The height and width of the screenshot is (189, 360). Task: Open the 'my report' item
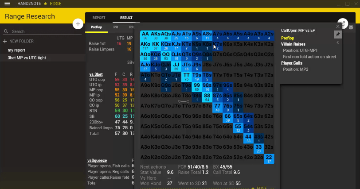17,50
